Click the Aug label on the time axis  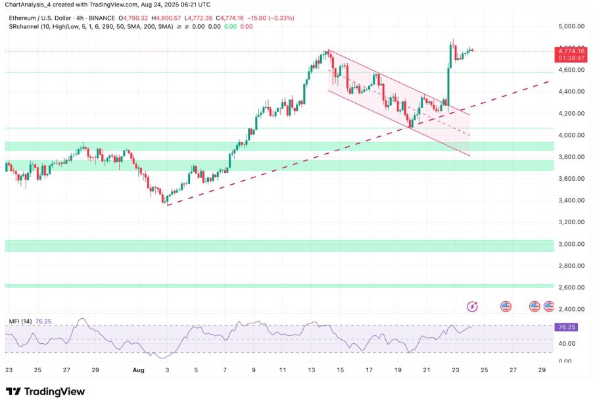point(137,371)
